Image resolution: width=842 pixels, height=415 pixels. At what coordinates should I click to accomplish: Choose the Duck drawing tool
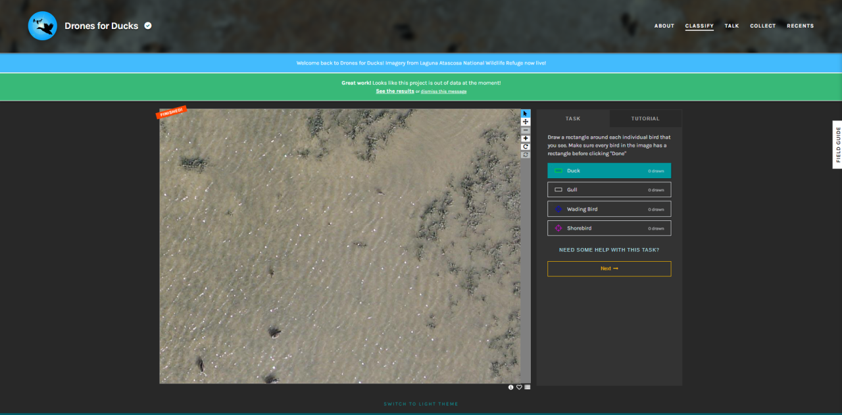pyautogui.click(x=609, y=171)
